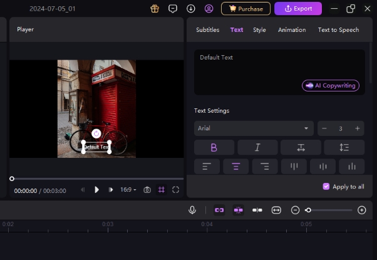Align text to the center
This screenshot has width=377, height=260.
[236, 166]
